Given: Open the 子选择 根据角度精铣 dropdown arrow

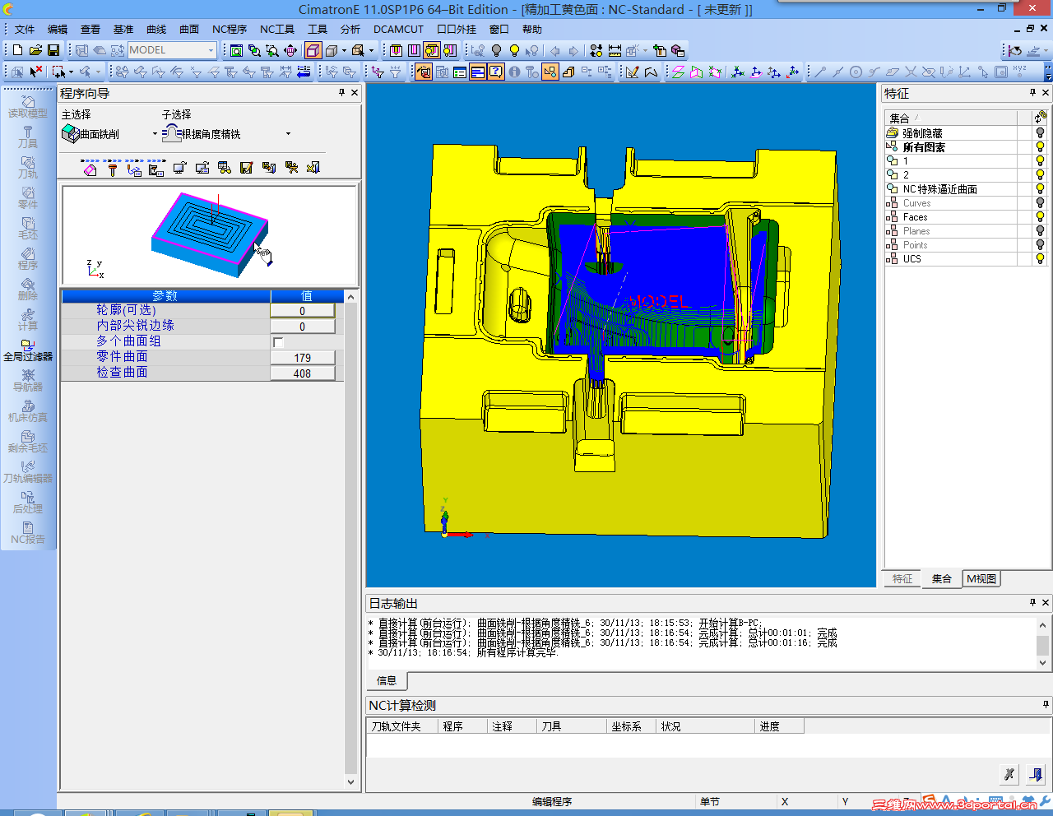Looking at the screenshot, I should [x=288, y=134].
